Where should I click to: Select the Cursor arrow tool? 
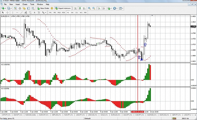click(3, 12)
